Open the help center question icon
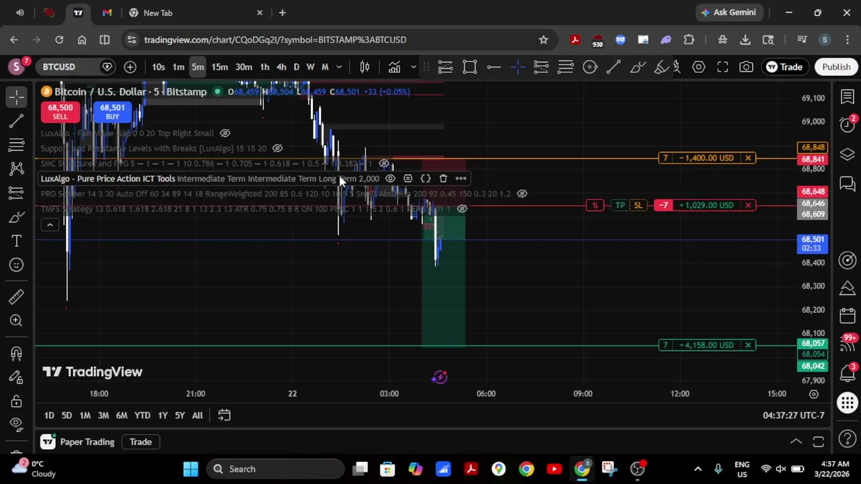The height and width of the screenshot is (484, 861). click(848, 439)
